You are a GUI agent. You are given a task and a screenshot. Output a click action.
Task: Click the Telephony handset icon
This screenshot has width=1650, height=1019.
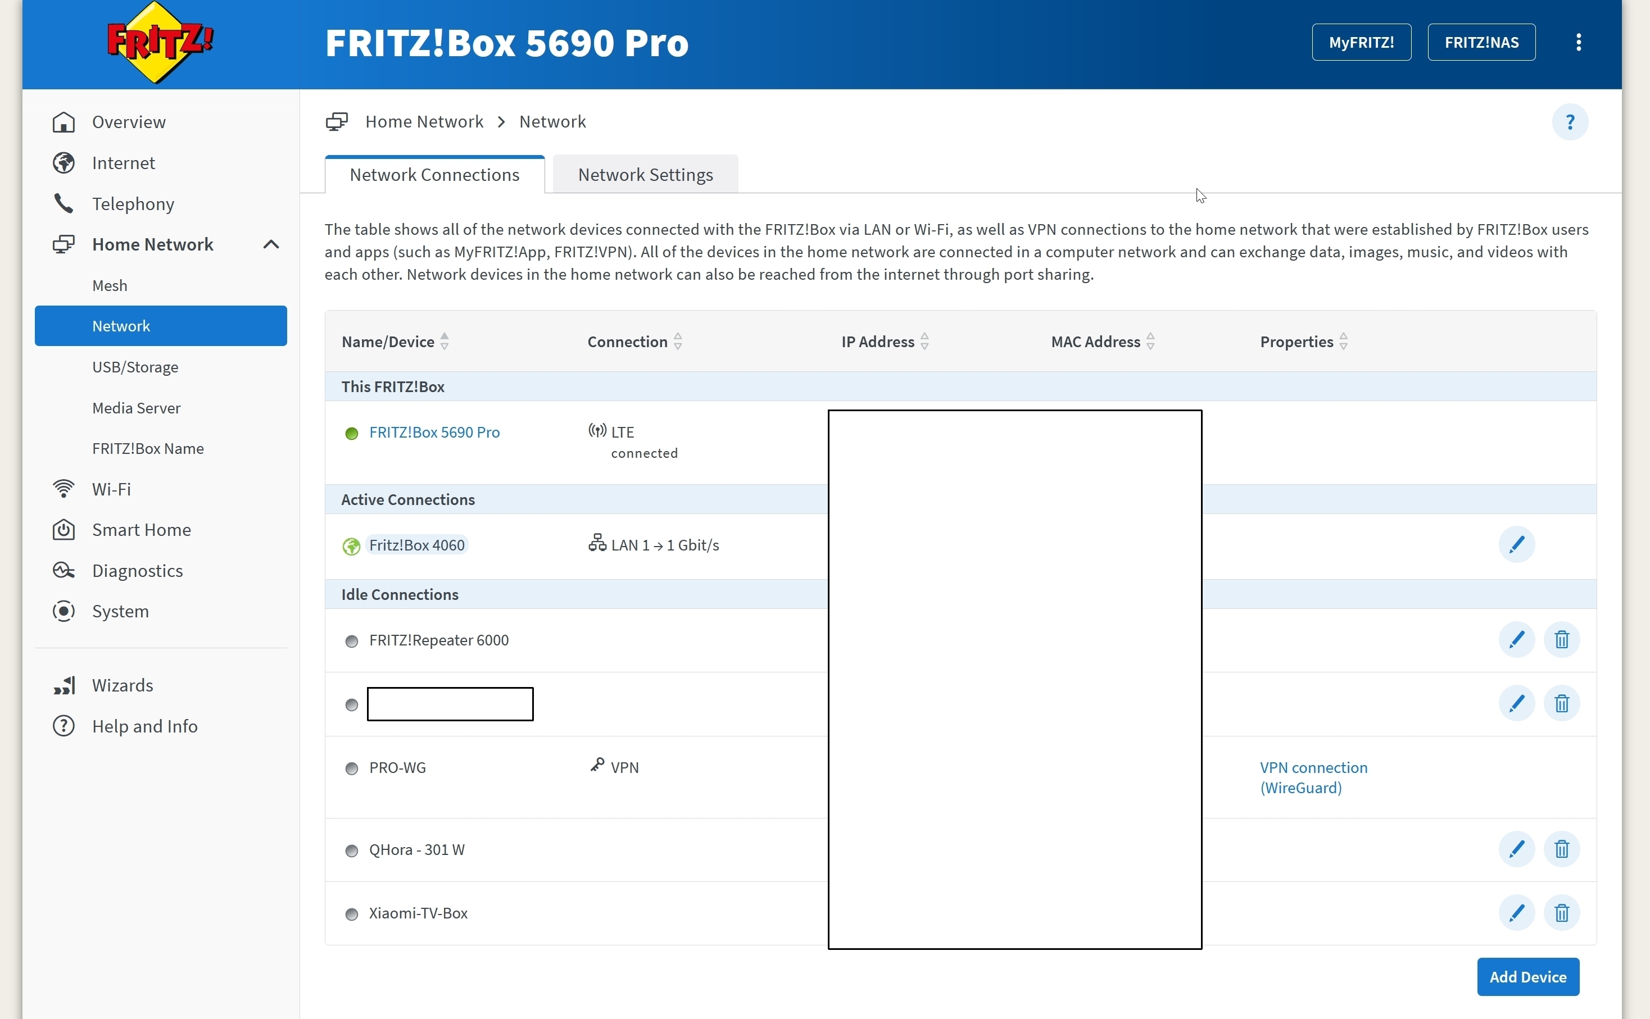click(x=64, y=203)
